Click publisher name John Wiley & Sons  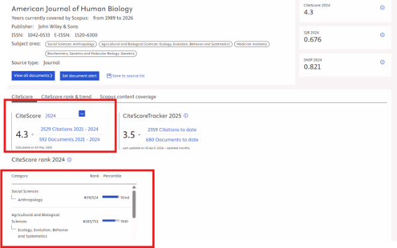click(x=58, y=27)
